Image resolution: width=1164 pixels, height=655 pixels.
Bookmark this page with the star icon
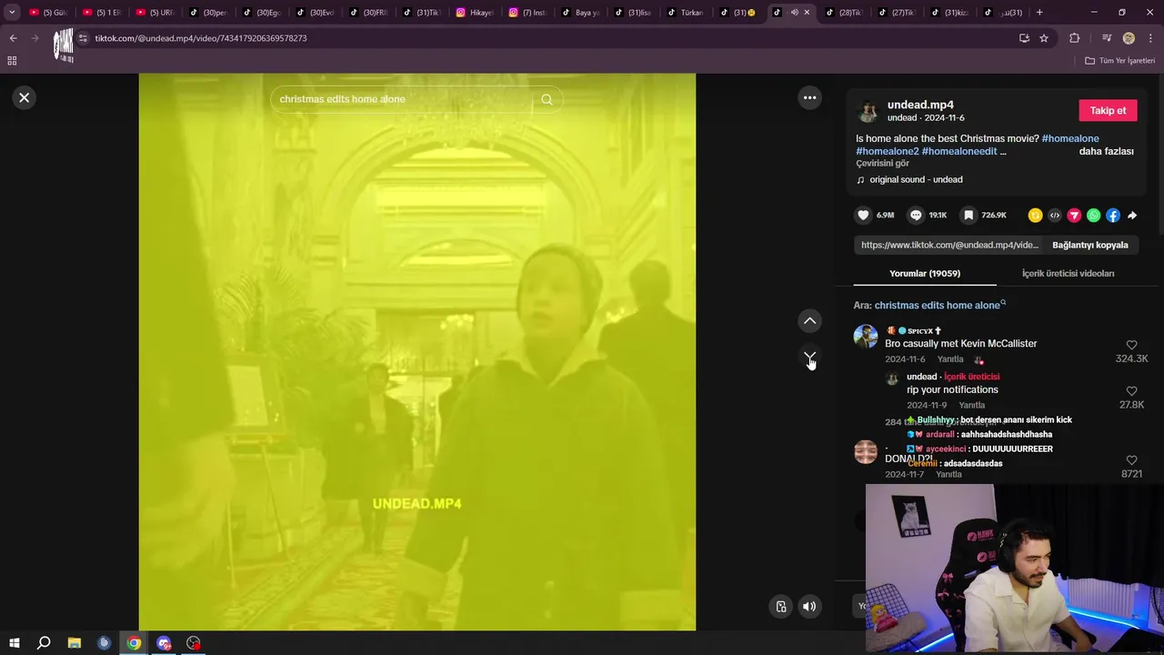tap(1044, 38)
